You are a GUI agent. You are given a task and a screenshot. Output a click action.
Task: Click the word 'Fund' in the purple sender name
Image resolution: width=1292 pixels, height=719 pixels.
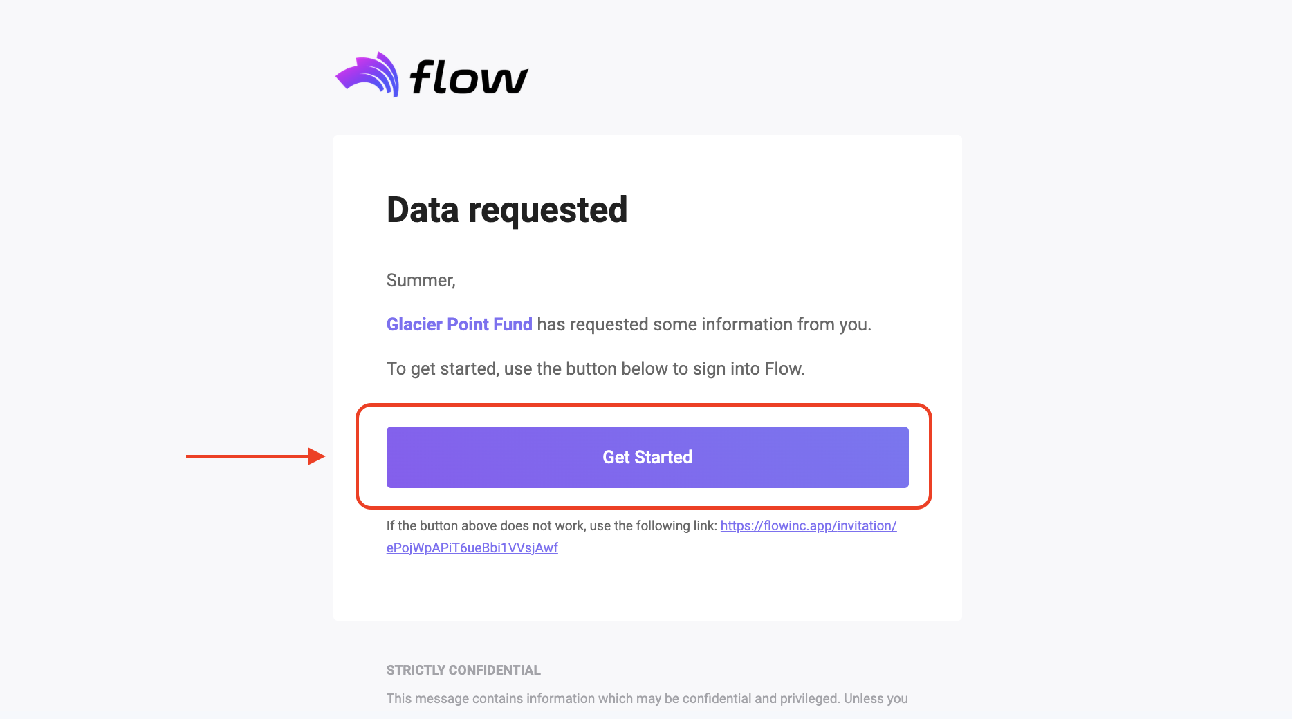pos(513,324)
